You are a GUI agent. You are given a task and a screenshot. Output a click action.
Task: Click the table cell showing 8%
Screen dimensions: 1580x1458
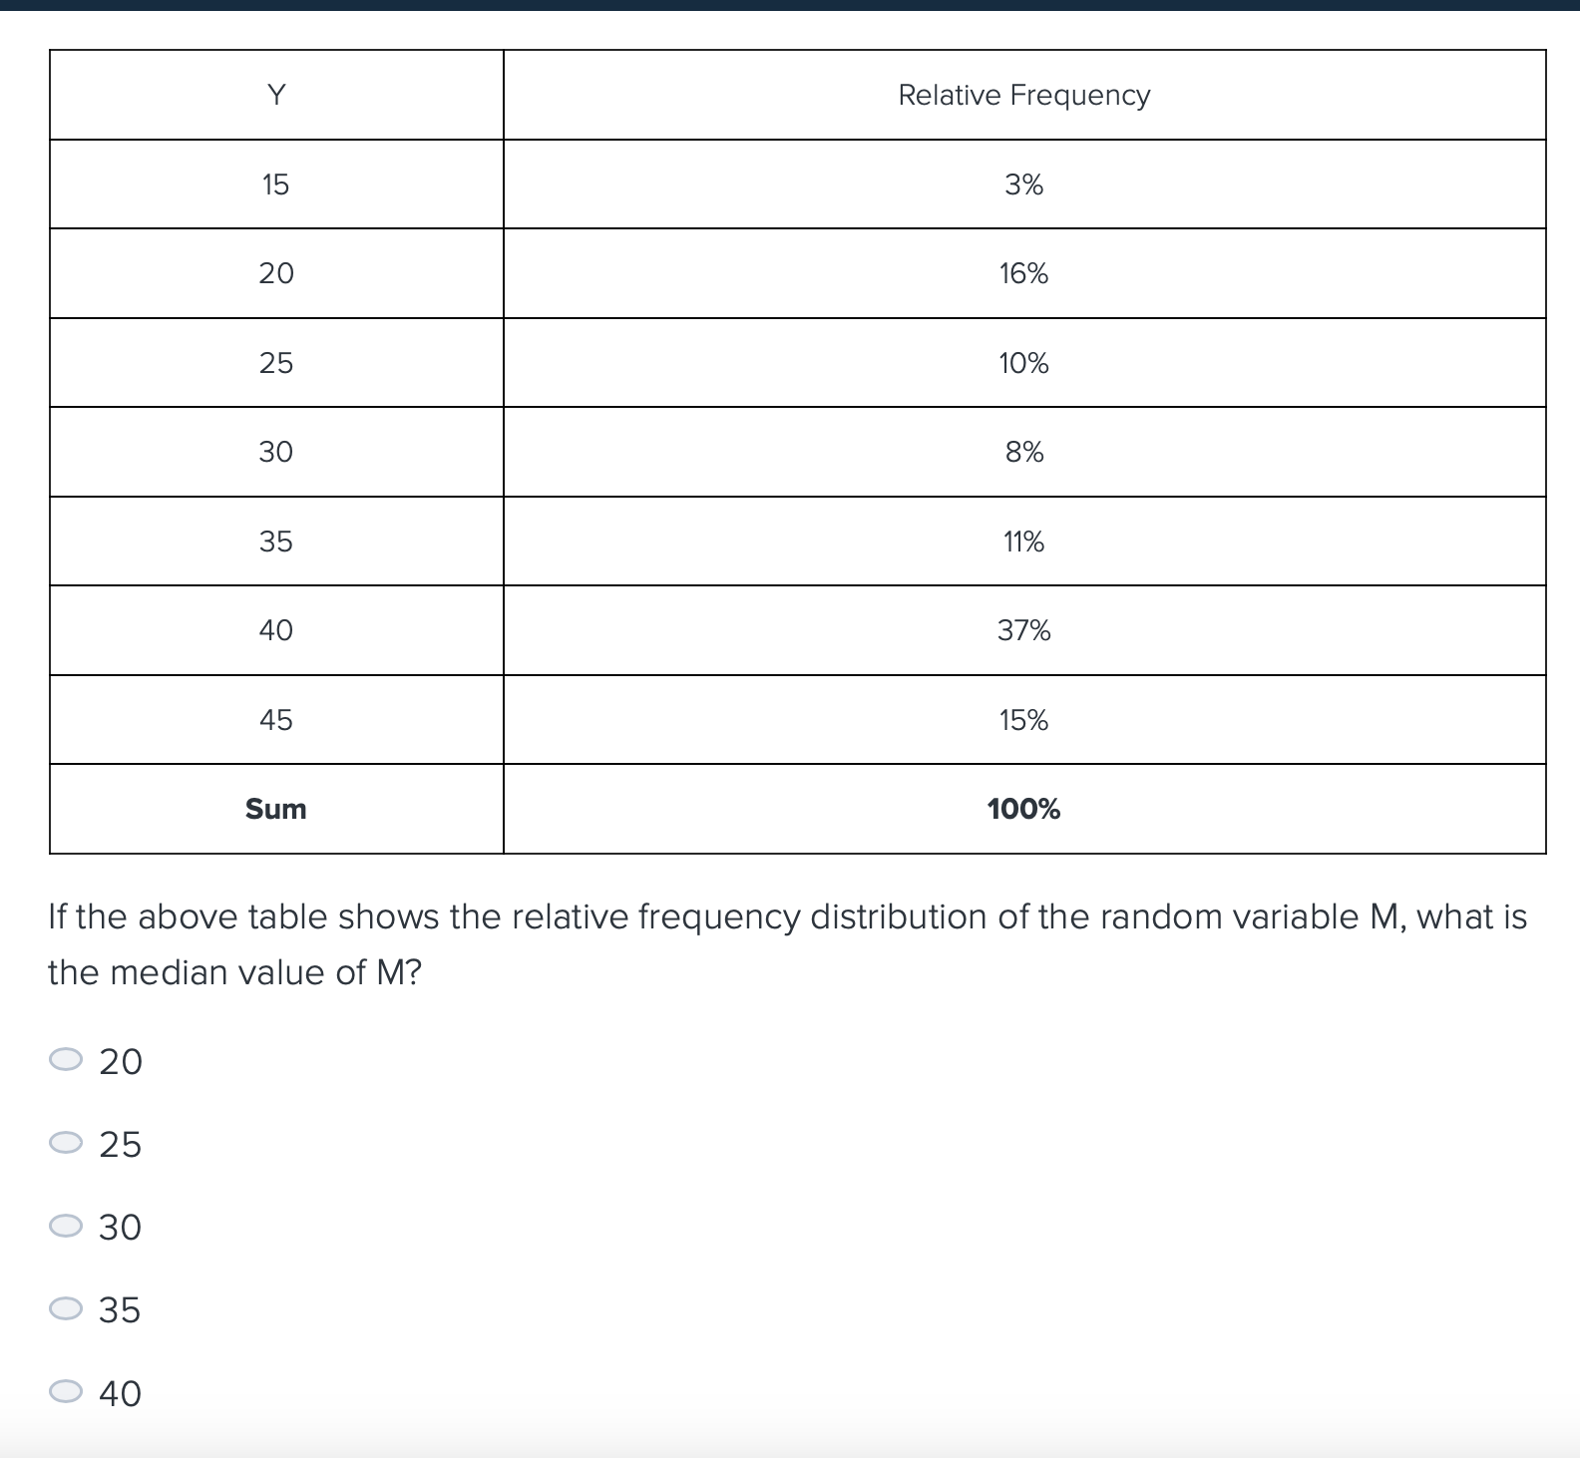(x=1023, y=452)
